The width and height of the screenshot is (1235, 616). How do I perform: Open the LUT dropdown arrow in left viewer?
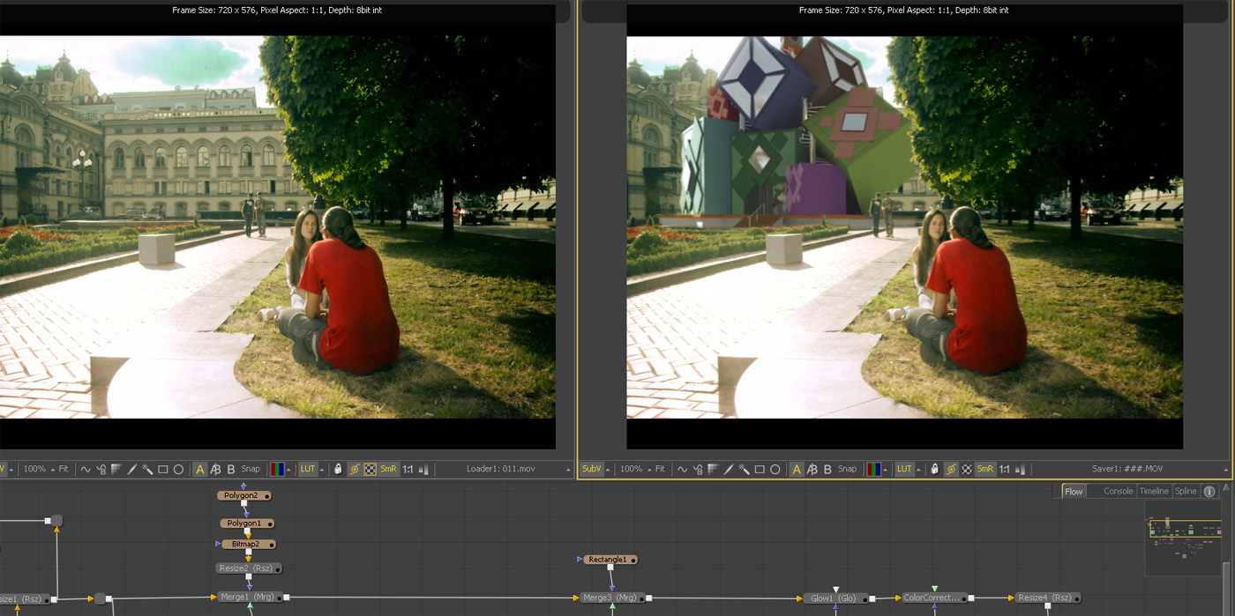tap(322, 470)
